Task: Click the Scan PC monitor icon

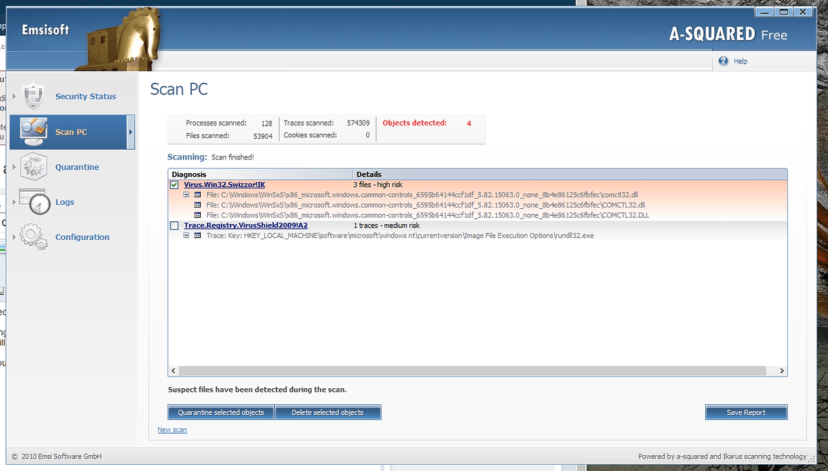Action: click(33, 131)
